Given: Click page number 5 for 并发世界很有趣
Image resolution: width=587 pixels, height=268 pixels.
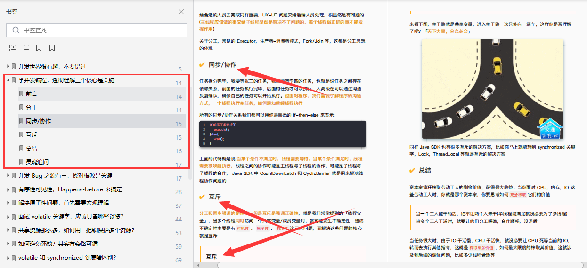Looking at the screenshot, I should tap(180, 70).
